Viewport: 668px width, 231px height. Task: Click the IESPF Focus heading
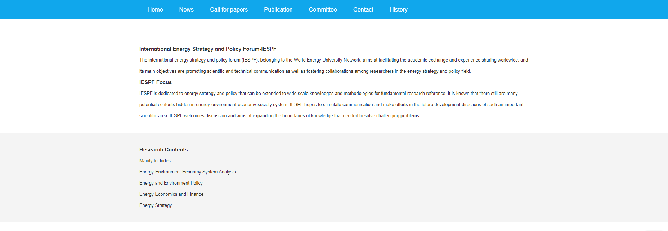click(156, 82)
